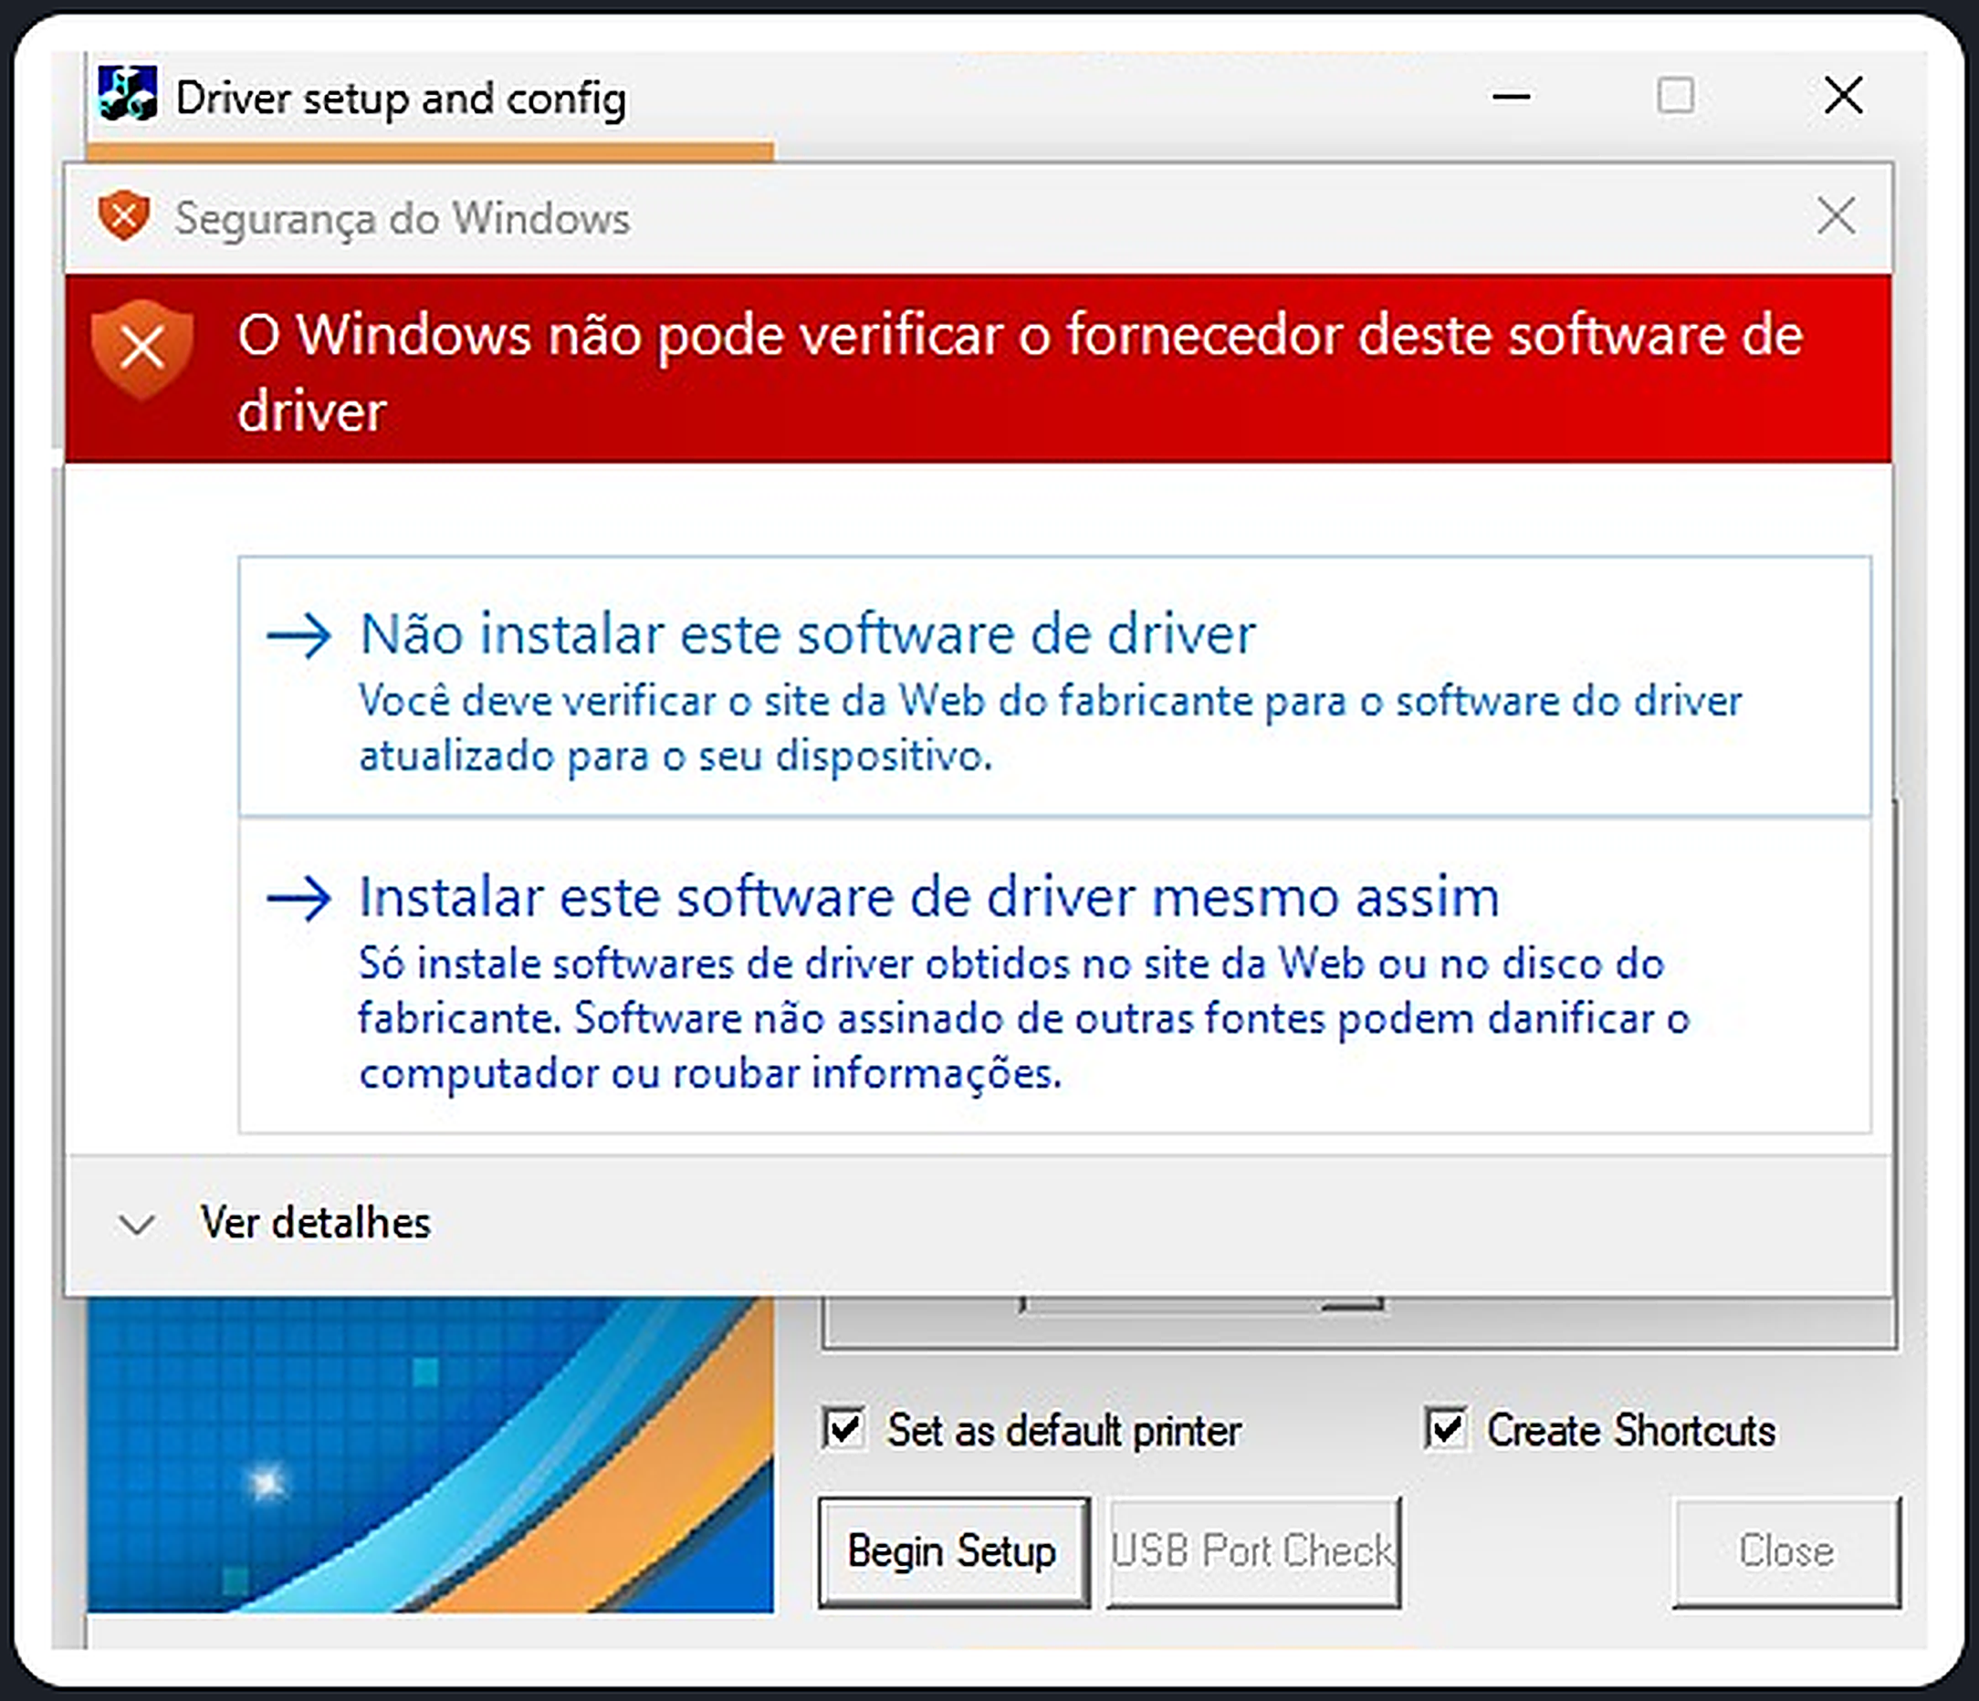Toggle 'Create Shortcuts' checkbox
This screenshot has width=1979, height=1701.
(x=1446, y=1430)
